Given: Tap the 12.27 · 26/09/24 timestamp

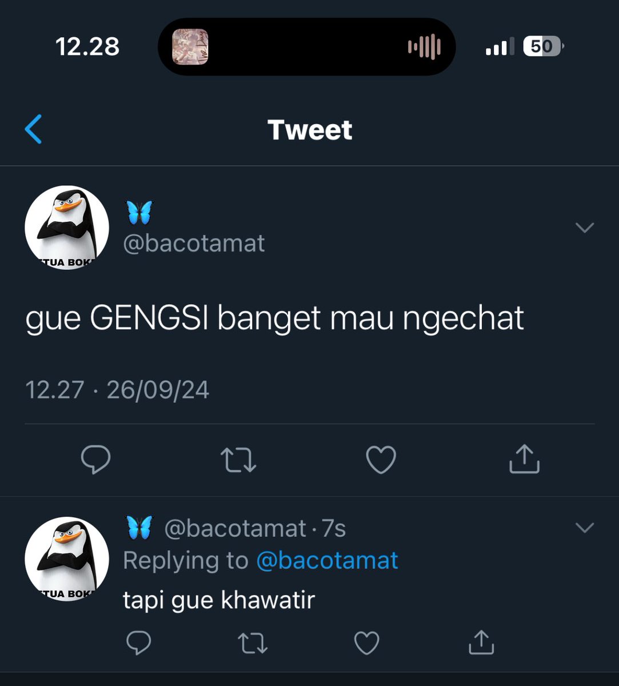Looking at the screenshot, I should coord(117,390).
